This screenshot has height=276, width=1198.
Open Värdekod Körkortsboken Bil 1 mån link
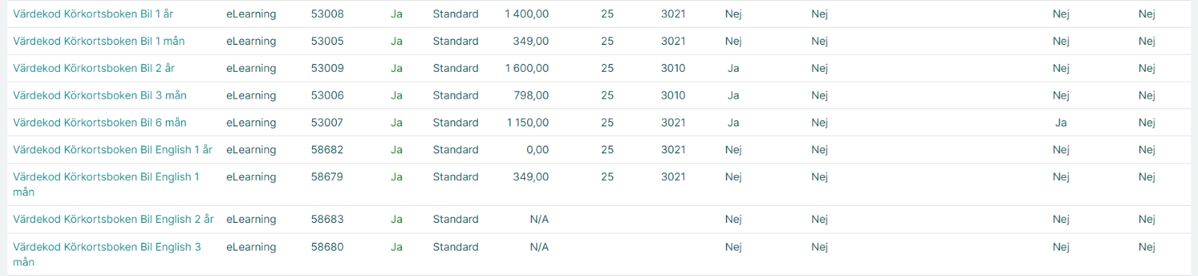(99, 41)
